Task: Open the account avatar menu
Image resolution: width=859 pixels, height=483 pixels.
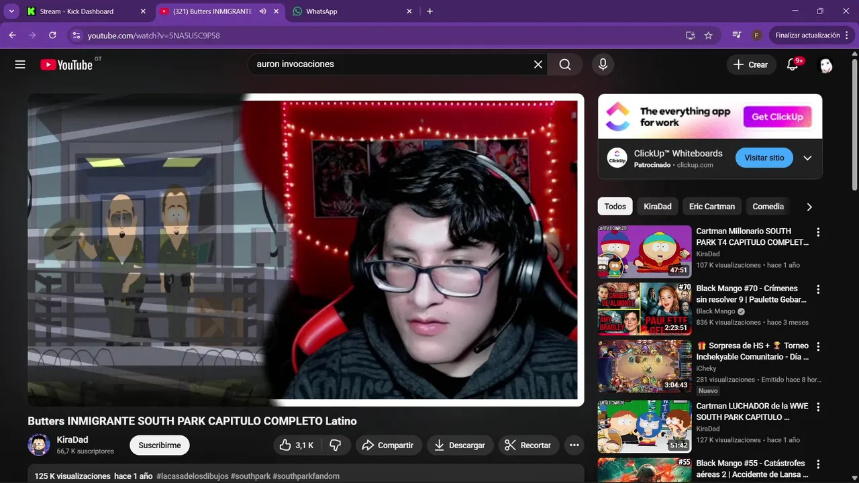Action: (826, 64)
